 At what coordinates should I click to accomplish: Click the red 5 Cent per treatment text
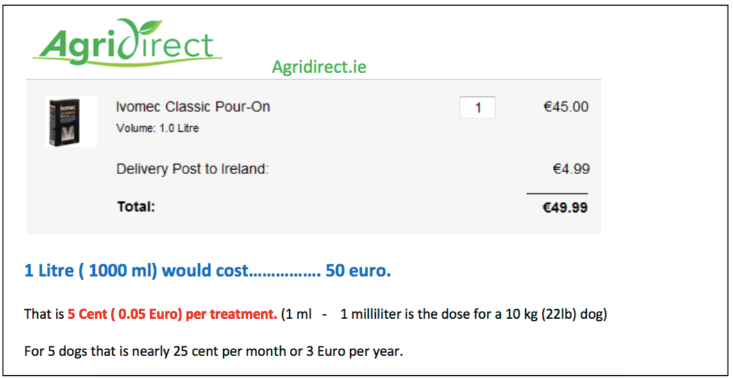click(173, 314)
